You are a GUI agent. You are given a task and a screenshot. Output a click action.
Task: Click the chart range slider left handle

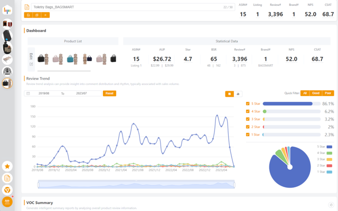click(38, 185)
